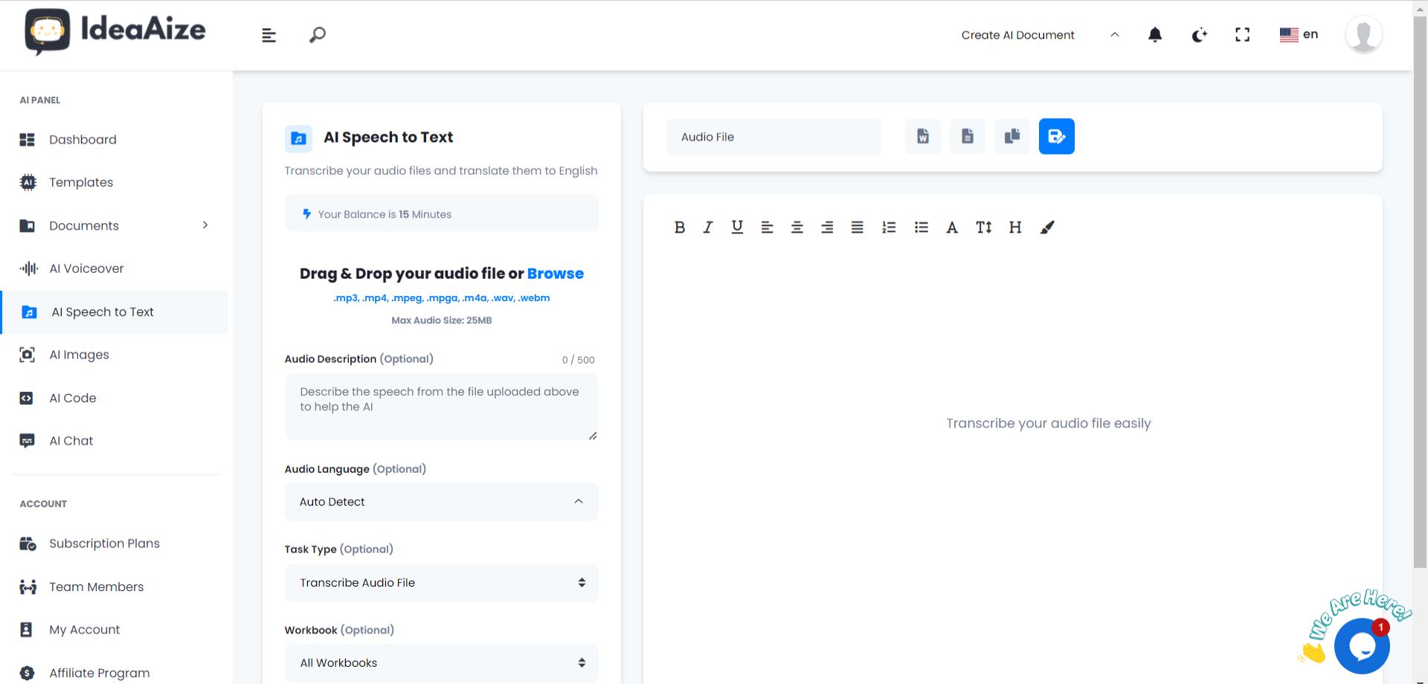Switch to AI Voiceover page

(86, 268)
